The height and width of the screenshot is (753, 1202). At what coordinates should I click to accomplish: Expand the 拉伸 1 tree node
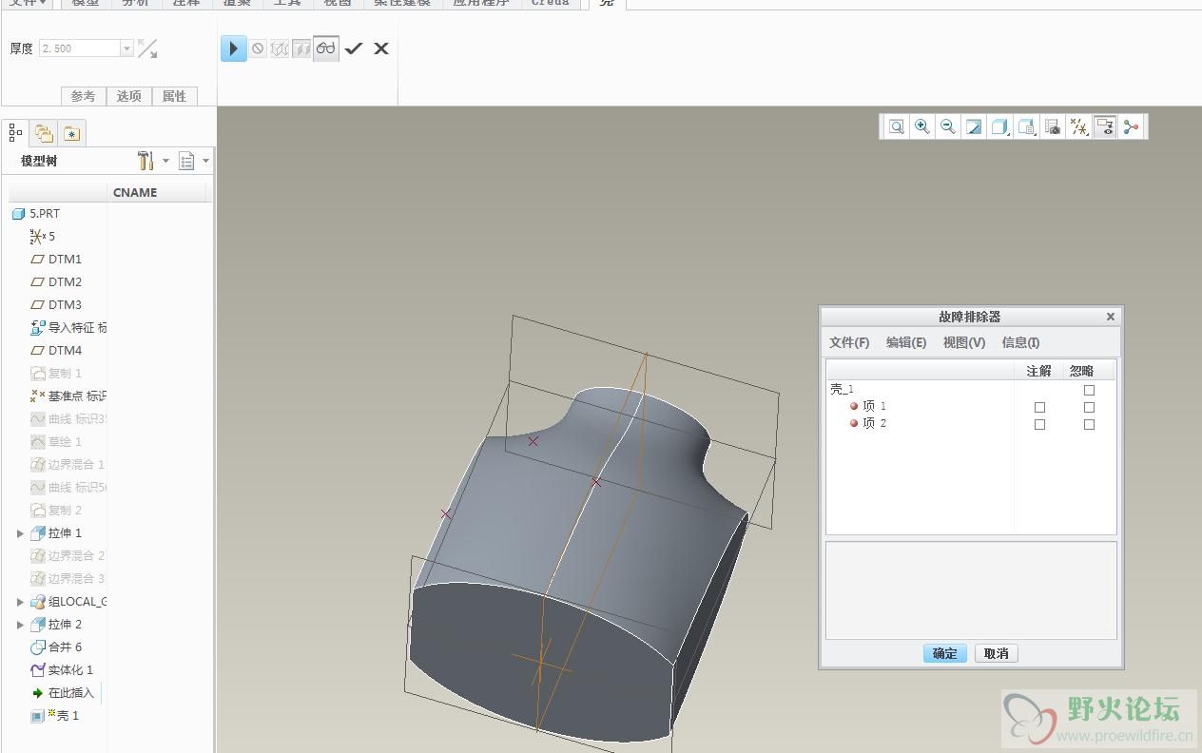tap(20, 533)
